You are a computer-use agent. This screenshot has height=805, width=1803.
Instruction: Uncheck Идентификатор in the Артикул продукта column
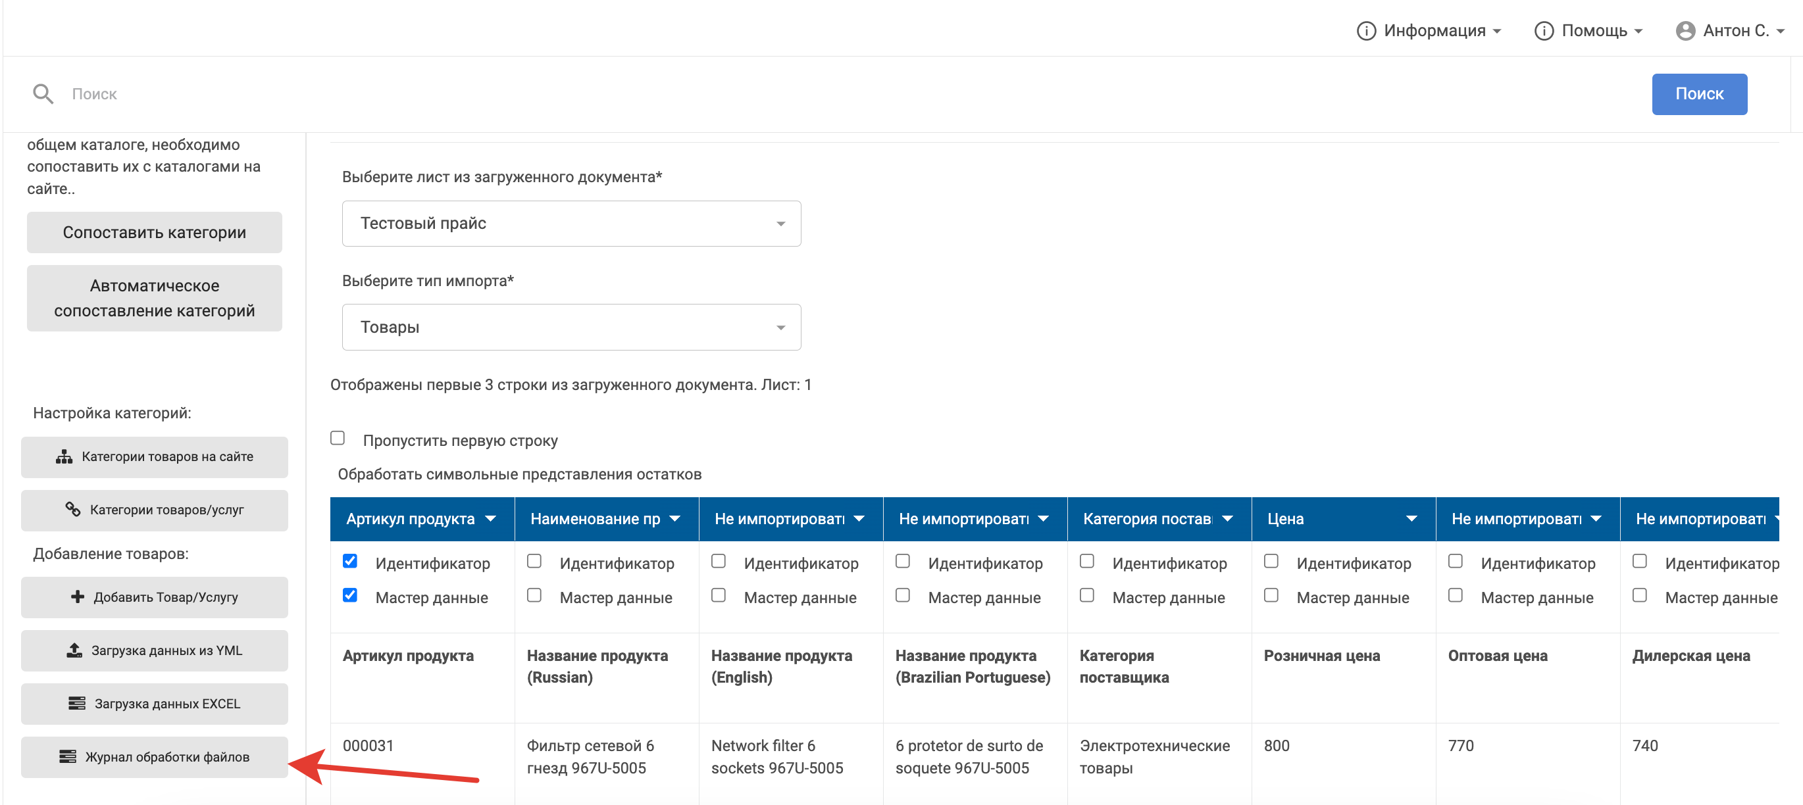350,561
